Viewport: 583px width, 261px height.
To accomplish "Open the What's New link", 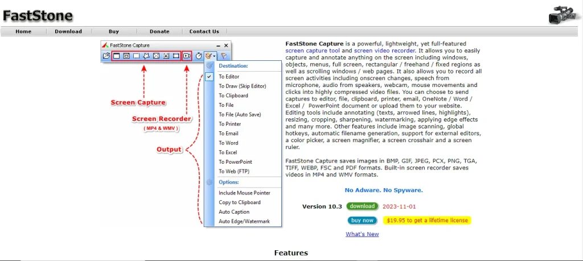I will [362, 234].
